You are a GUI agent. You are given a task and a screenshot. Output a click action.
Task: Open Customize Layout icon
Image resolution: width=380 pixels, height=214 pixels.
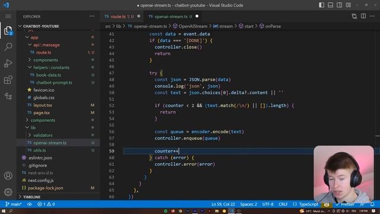pos(349,5)
